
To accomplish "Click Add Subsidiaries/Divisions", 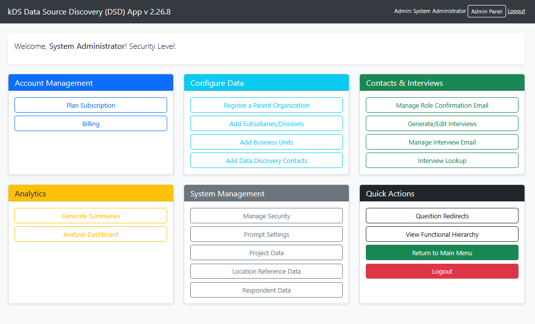I will (267, 124).
